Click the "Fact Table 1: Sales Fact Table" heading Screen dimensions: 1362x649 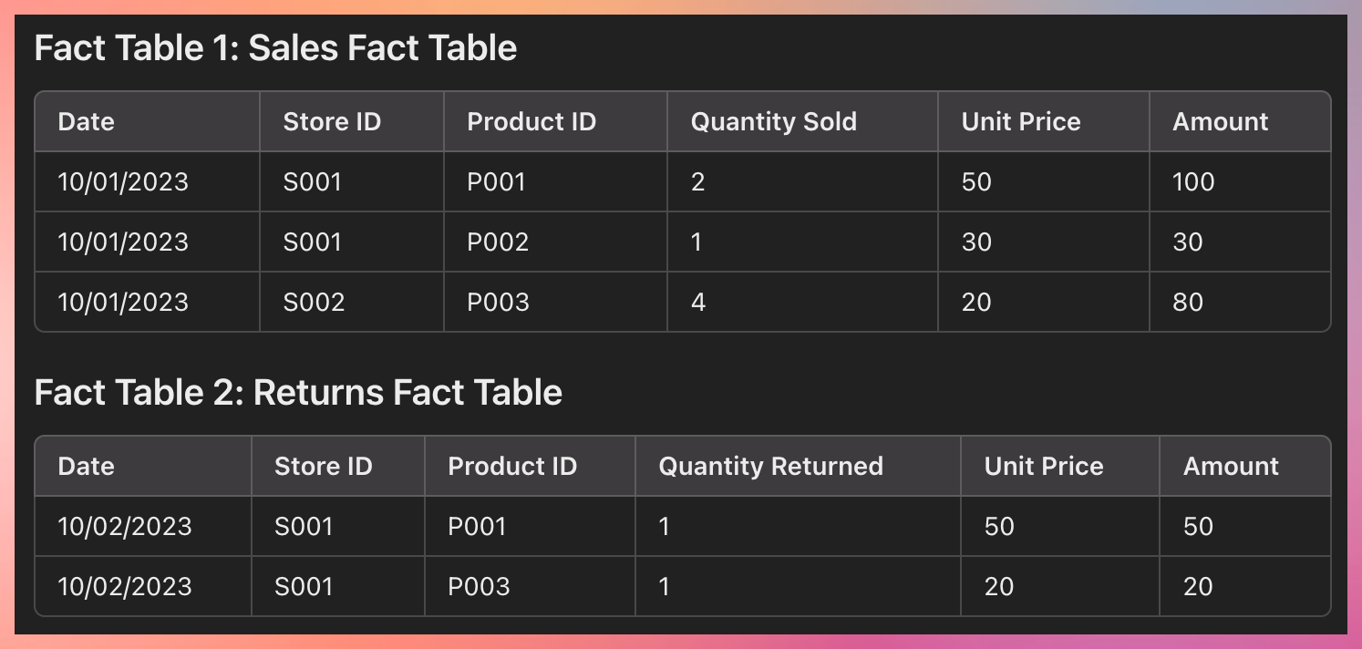(275, 48)
